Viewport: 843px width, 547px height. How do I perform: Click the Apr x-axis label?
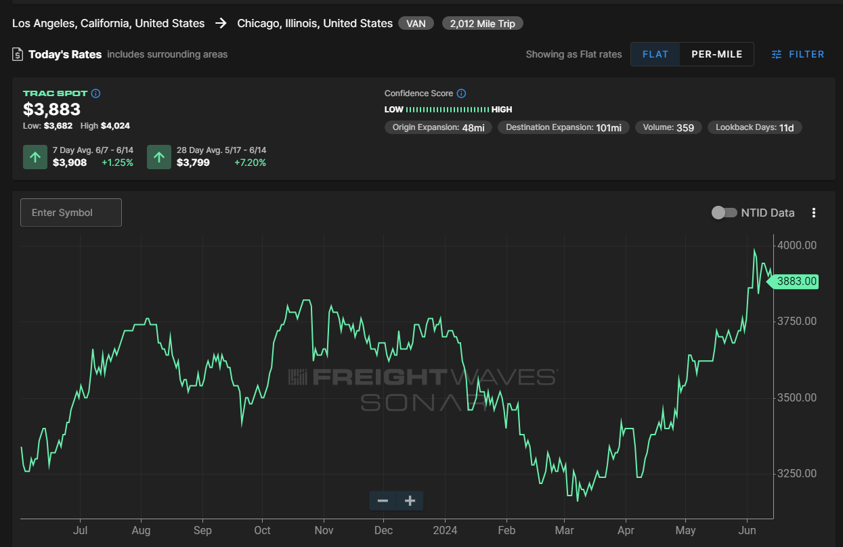626,530
